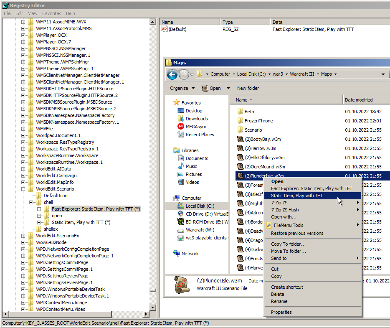Click the Back arrow in Maps window

pyautogui.click(x=172, y=74)
